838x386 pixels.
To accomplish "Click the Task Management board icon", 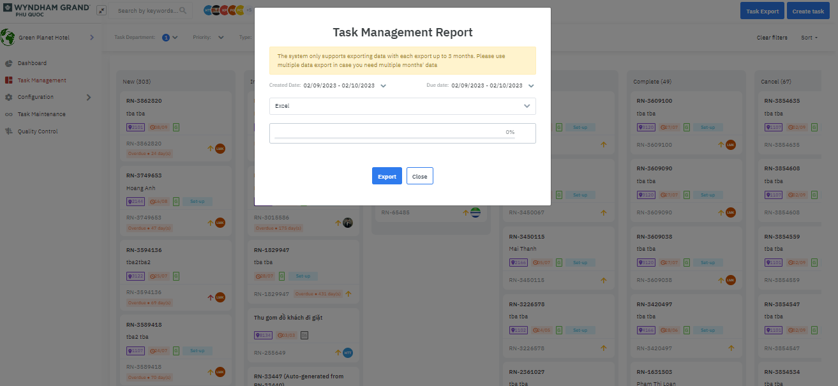I will tap(9, 80).
